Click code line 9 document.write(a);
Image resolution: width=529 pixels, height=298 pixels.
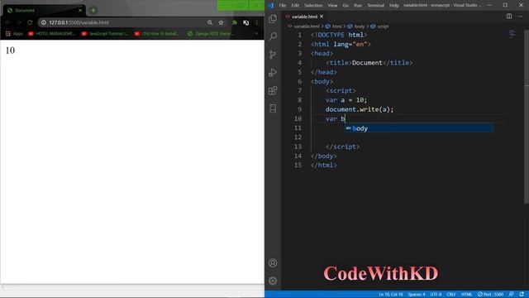pyautogui.click(x=360, y=109)
